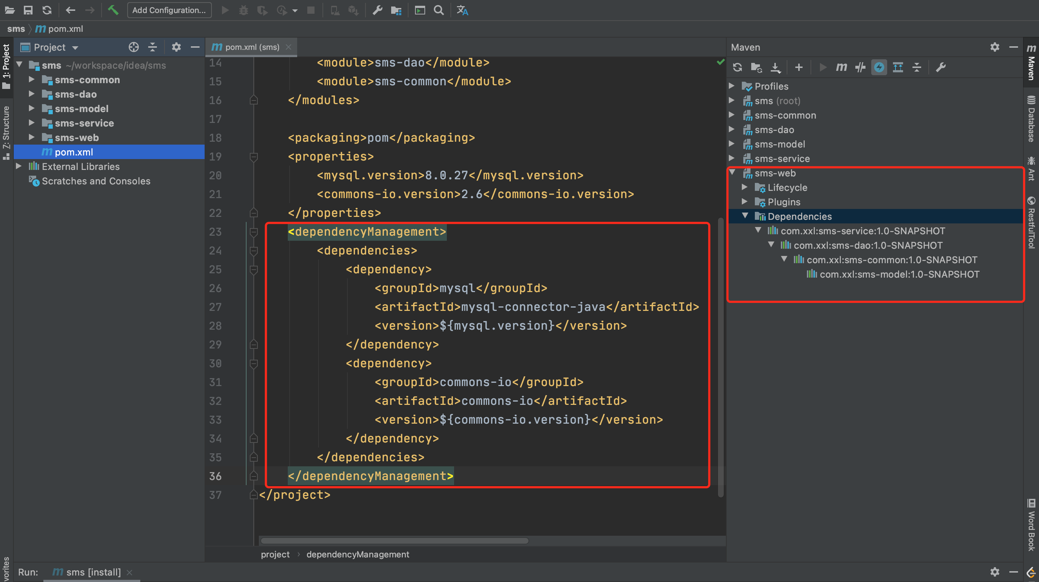
Task: Add Maven project plus icon
Action: (799, 67)
